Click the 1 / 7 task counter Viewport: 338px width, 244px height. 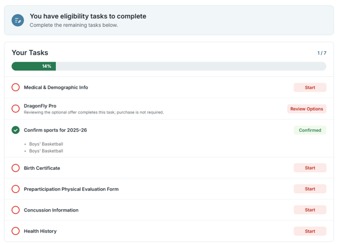click(321, 53)
